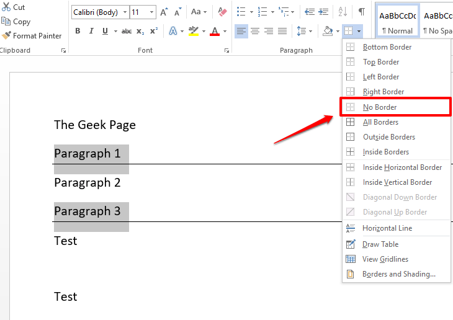
Task: Open the font name dropdown
Action: coord(125,12)
